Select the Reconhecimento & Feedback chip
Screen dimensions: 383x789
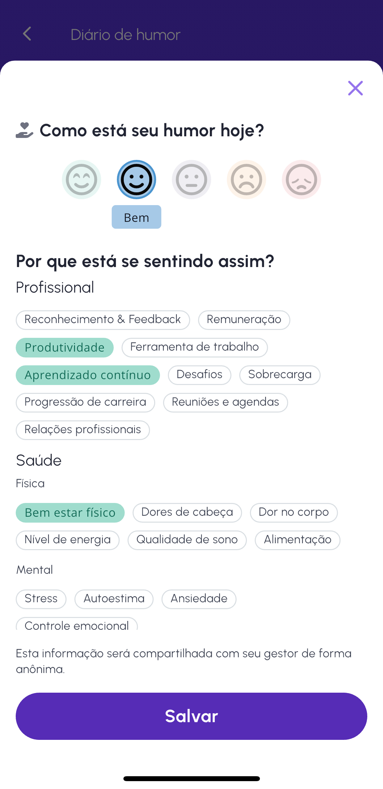point(103,320)
